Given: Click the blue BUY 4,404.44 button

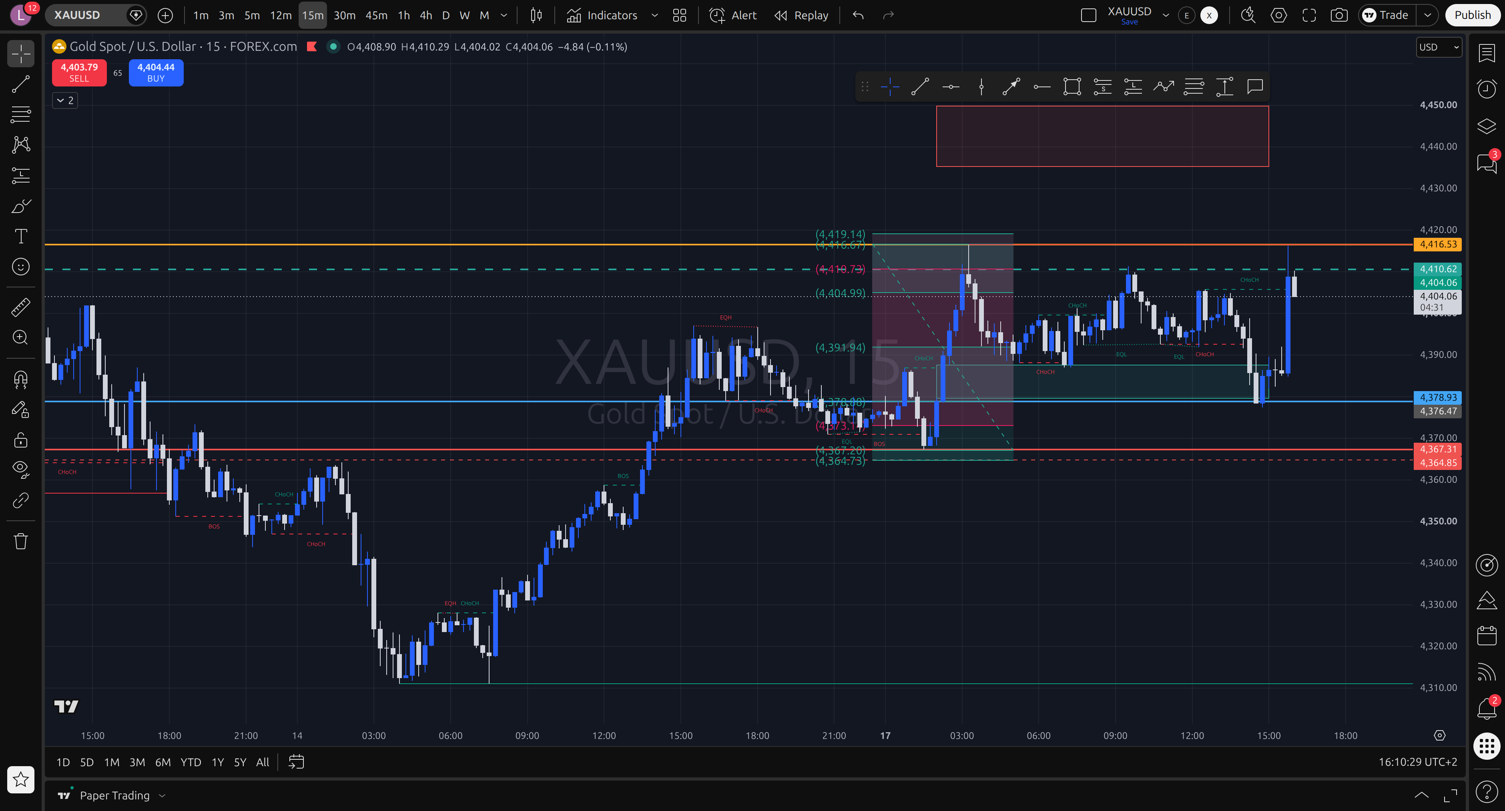Looking at the screenshot, I should point(156,72).
